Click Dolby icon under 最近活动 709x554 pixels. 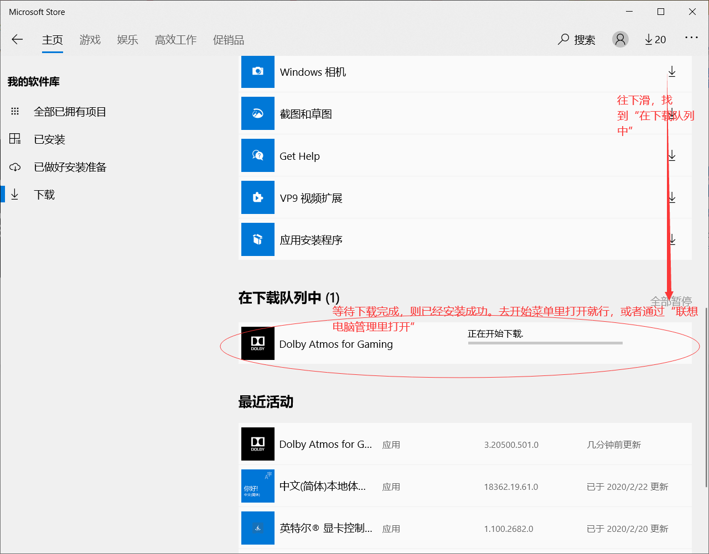258,444
